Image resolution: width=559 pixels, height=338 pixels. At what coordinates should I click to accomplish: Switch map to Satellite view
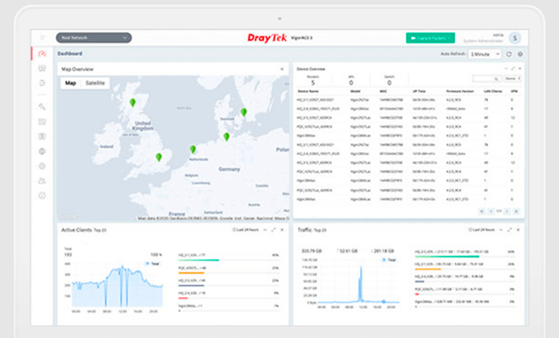(95, 83)
